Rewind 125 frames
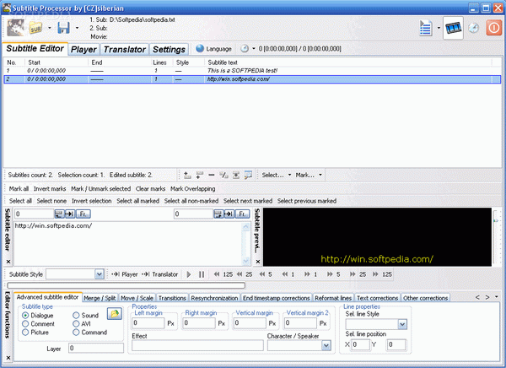This screenshot has height=368, width=506. point(223,274)
